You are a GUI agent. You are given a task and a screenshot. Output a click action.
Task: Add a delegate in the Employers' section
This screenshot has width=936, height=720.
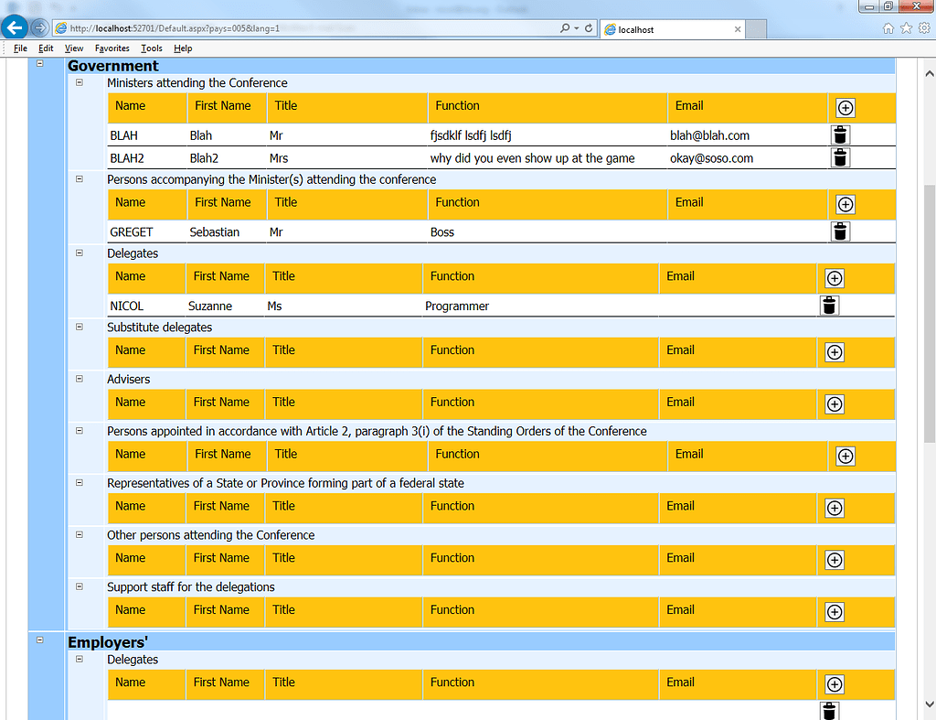coord(834,683)
